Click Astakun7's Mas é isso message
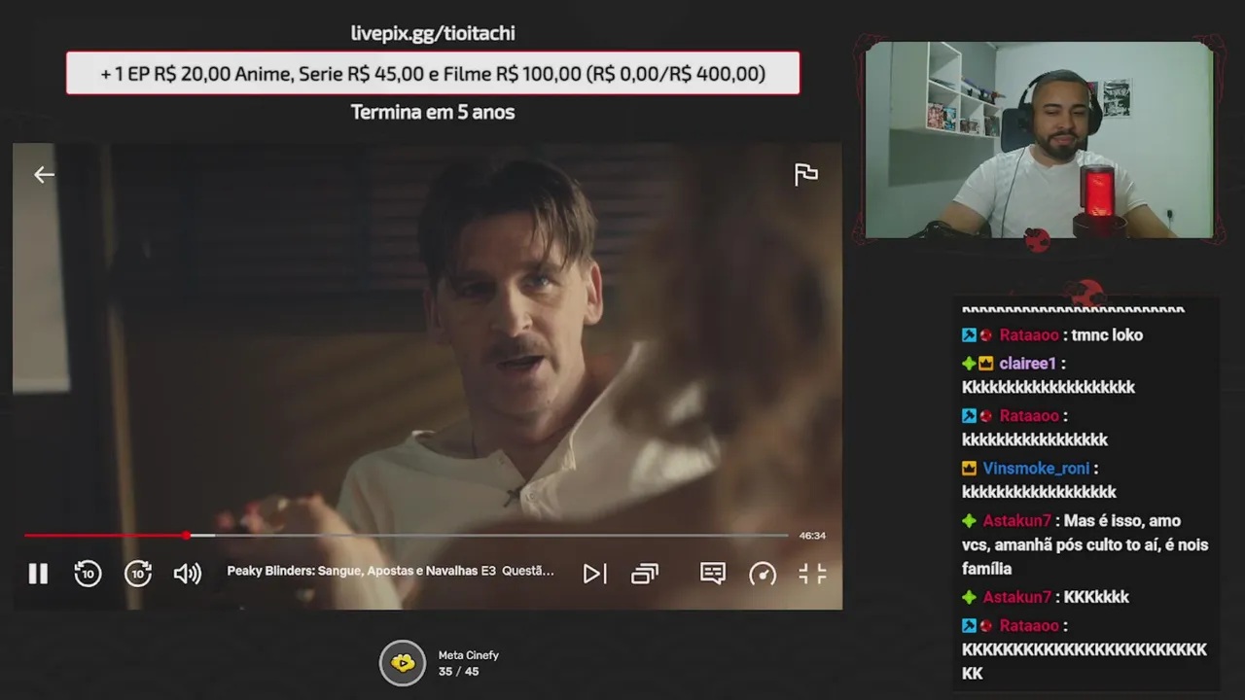The image size is (1245, 700). 1085,544
